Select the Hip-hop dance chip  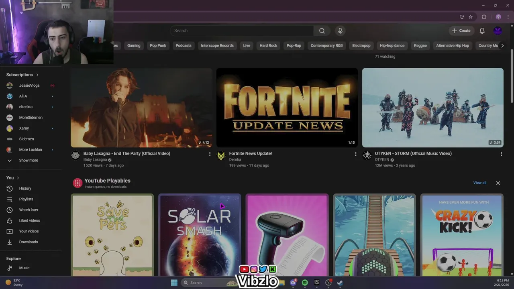coord(392,45)
